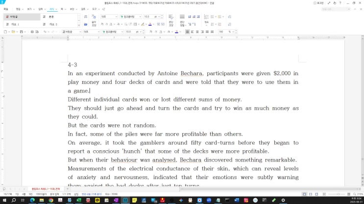The height and width of the screenshot is (204, 364).
Task: Click the Print Preview icon
Action: click(x=38, y=32)
